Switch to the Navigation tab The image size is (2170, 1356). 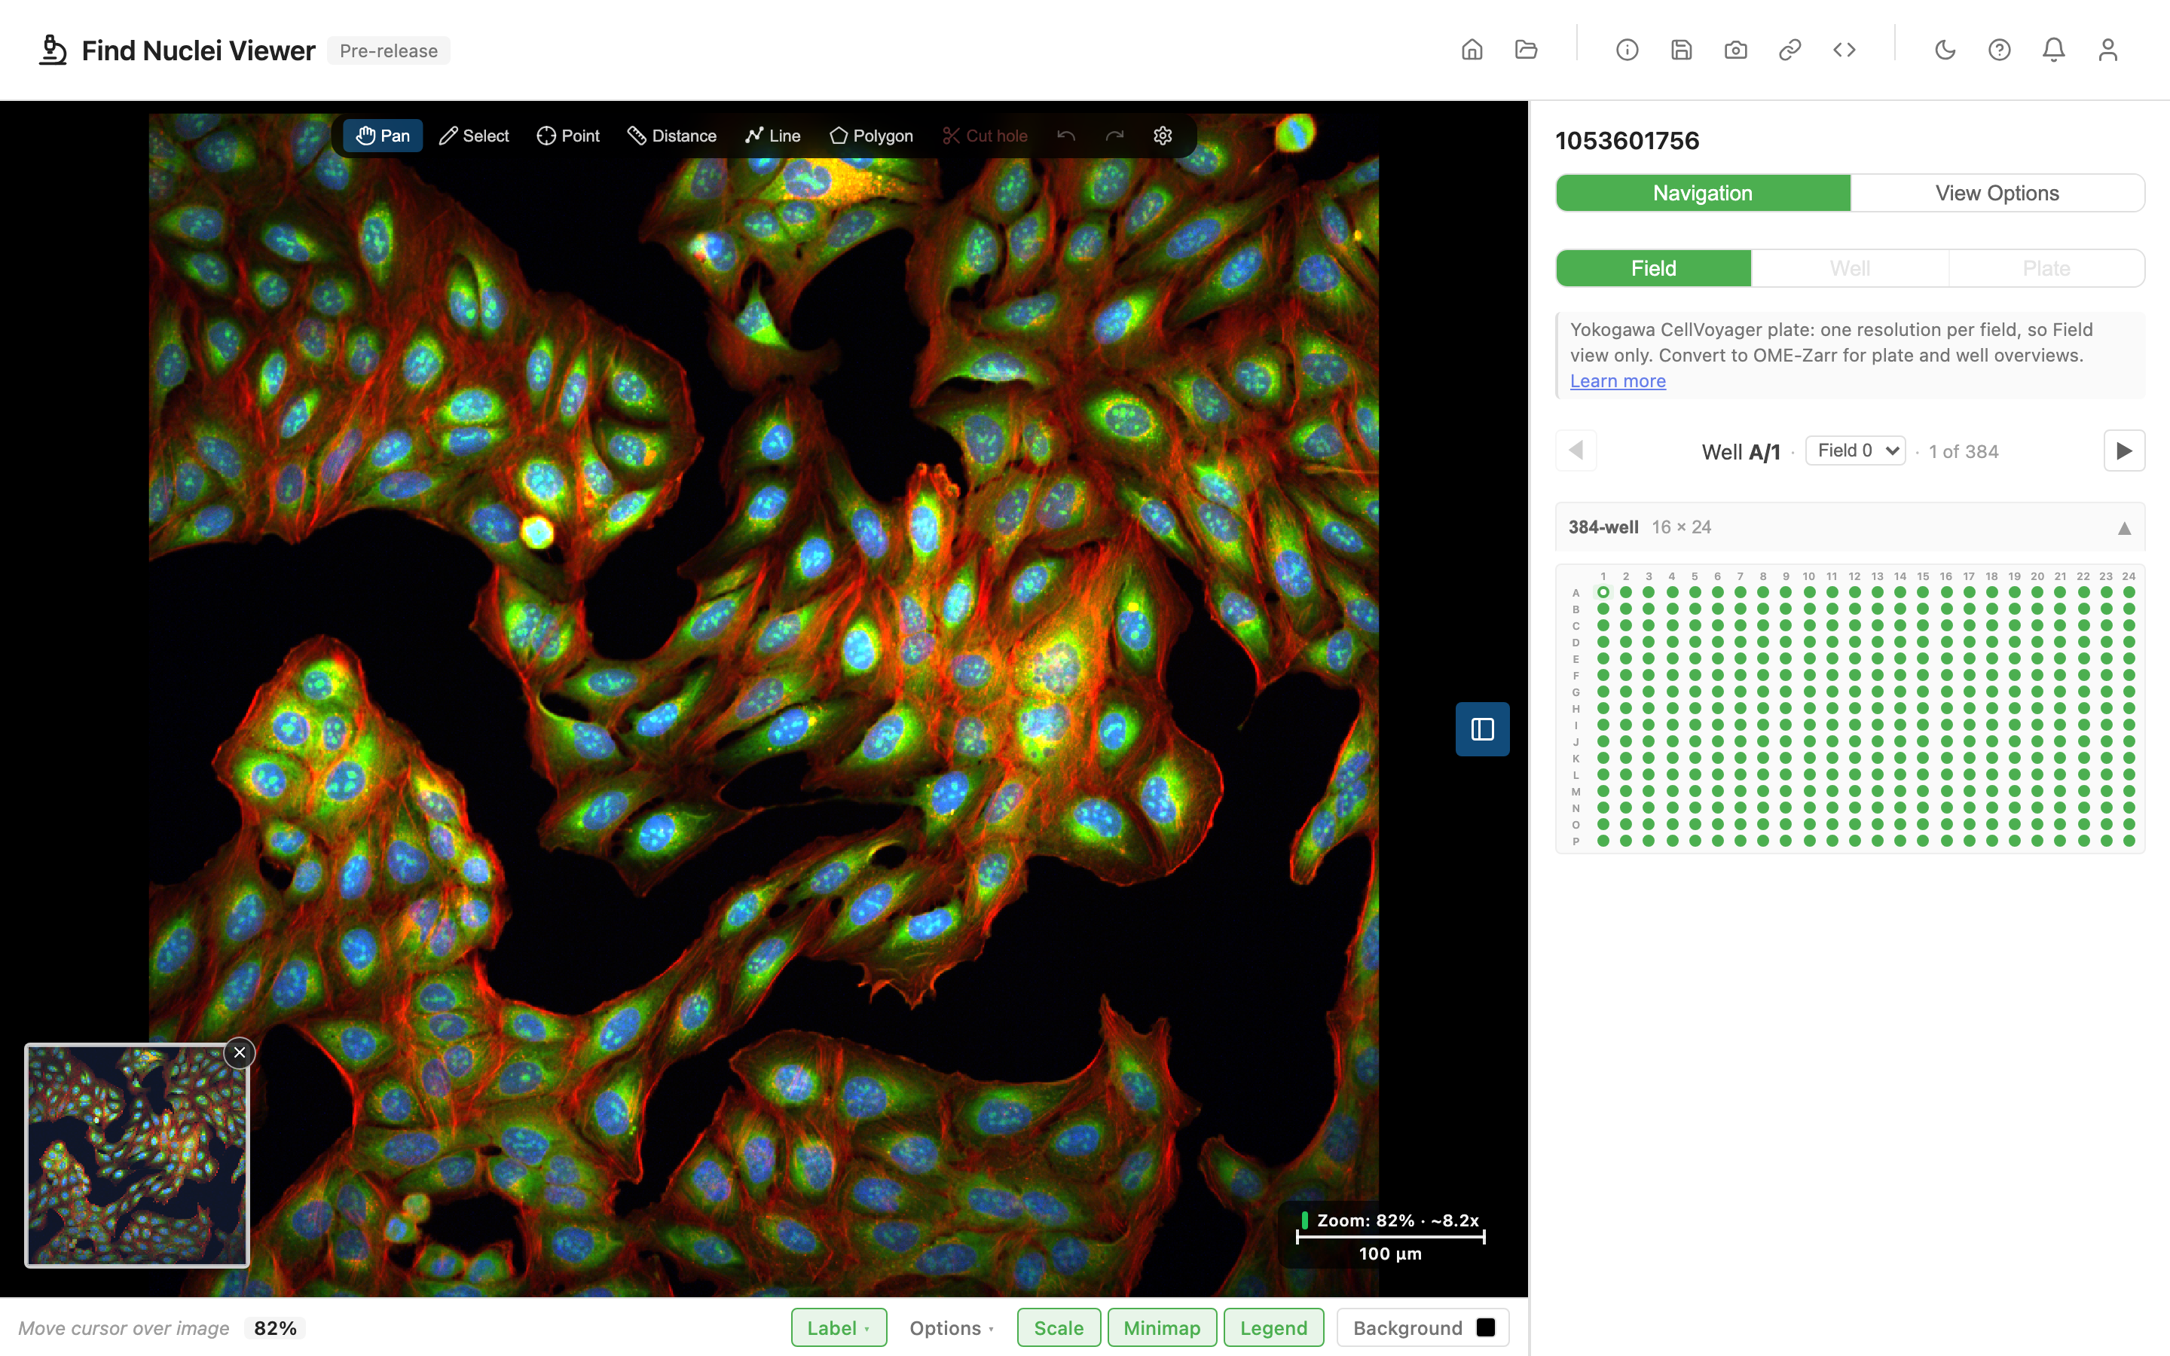(x=1703, y=193)
